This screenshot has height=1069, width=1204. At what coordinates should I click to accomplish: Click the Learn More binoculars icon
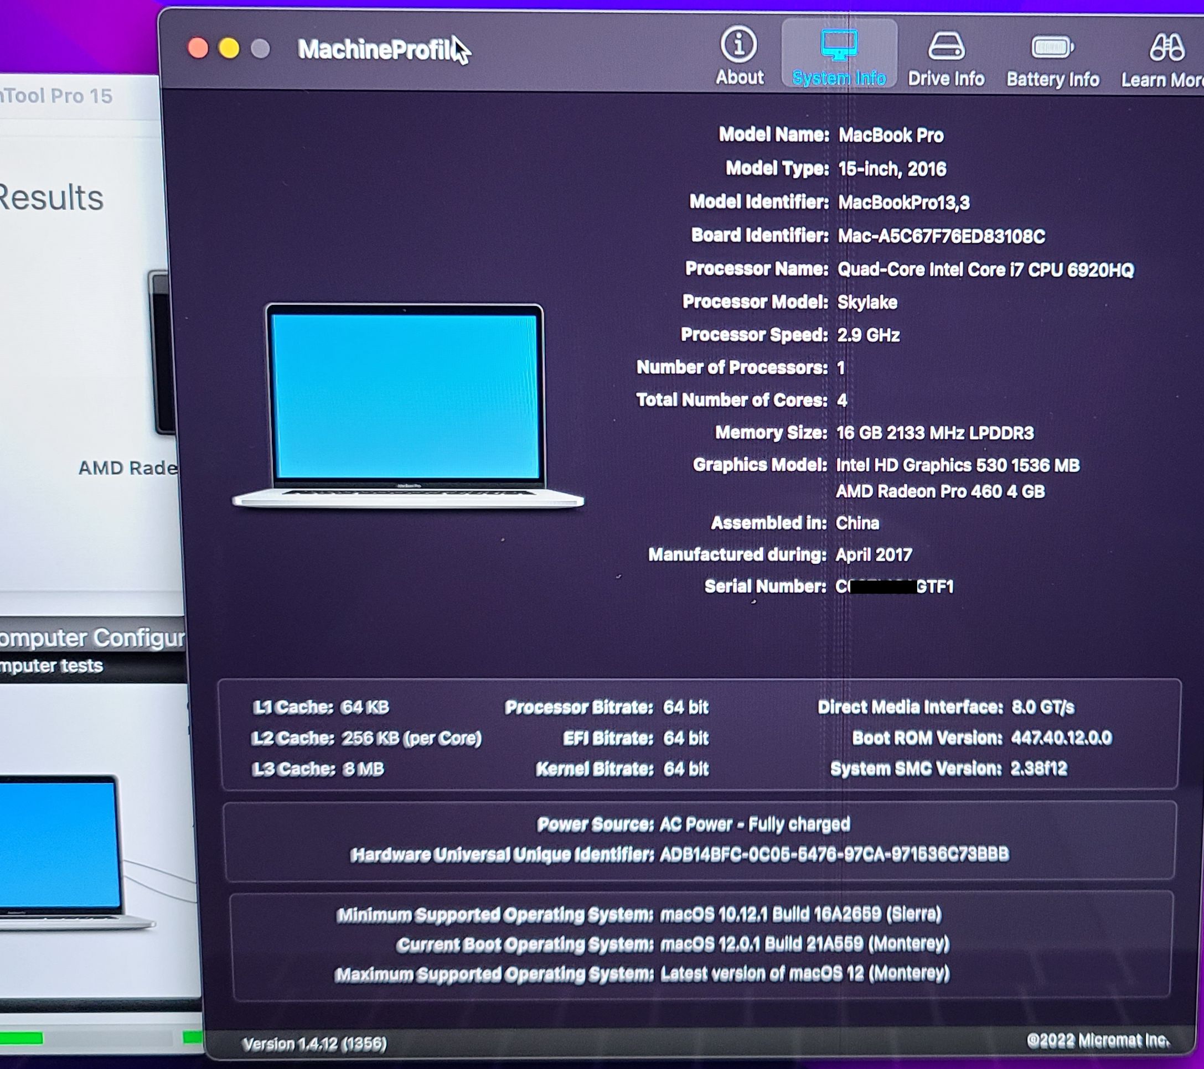click(1166, 48)
